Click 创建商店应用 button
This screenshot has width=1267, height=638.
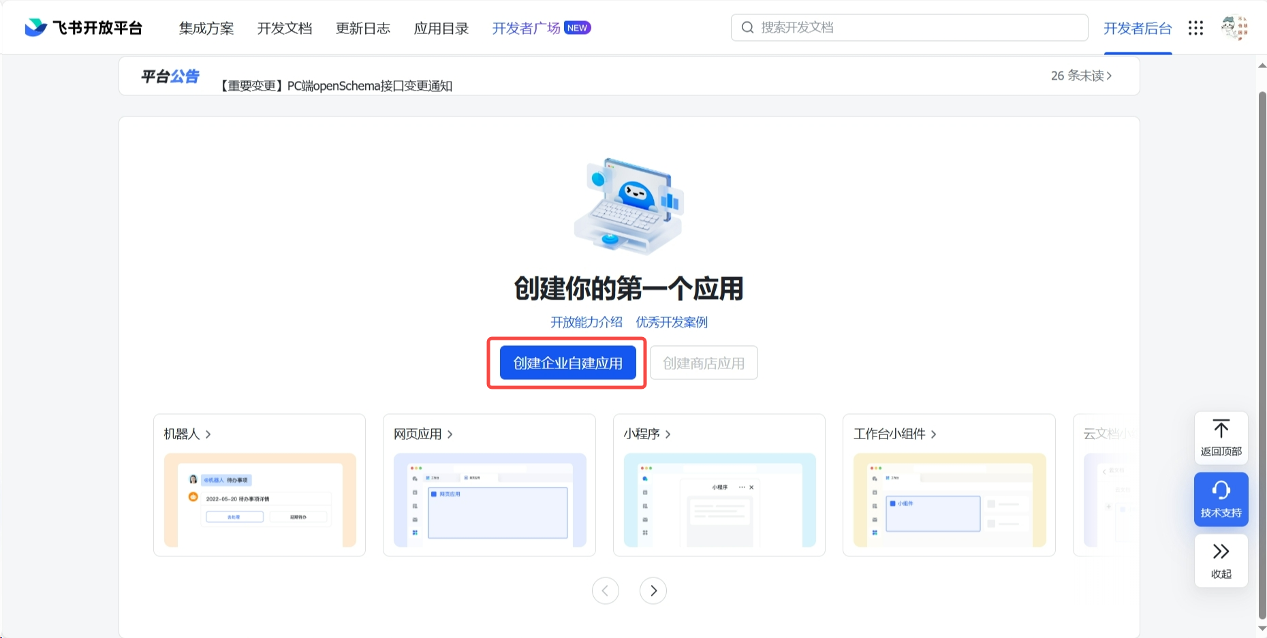coord(704,363)
